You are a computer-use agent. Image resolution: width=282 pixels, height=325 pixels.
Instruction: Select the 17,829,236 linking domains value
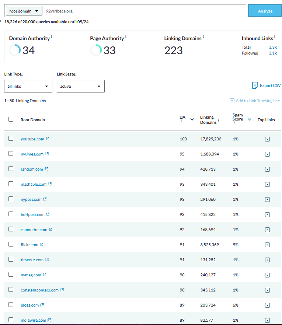coord(211,139)
